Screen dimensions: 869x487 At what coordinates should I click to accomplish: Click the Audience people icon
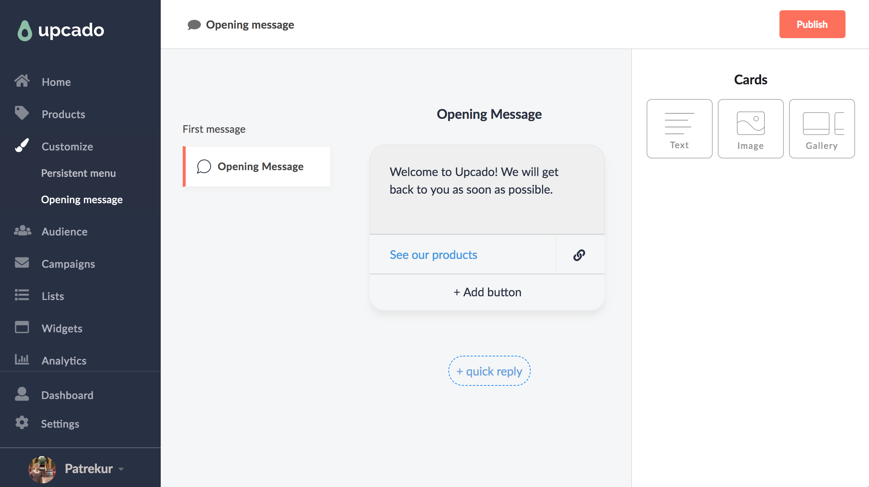click(x=22, y=231)
